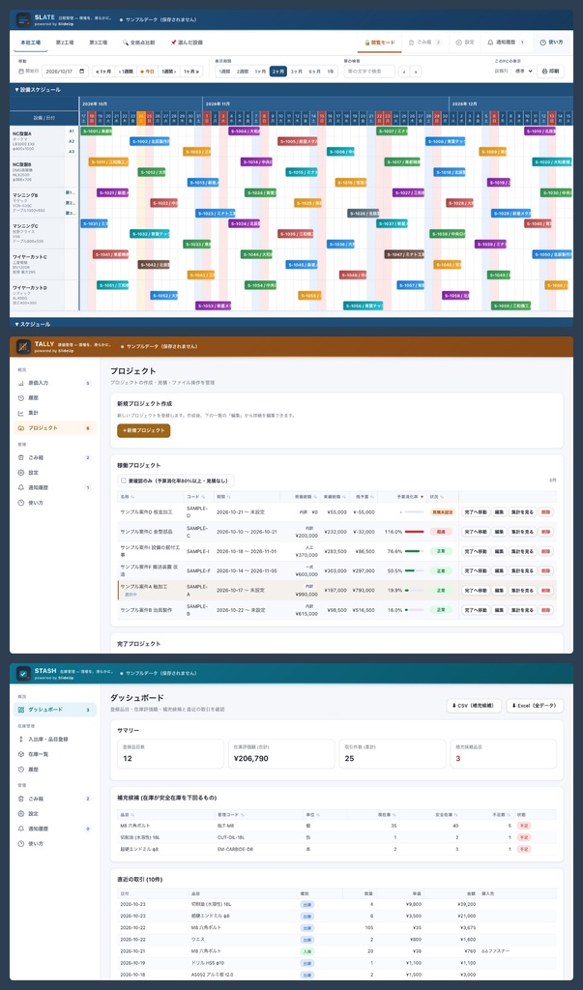Open 通知履歴 bell in SLATE header

(507, 43)
